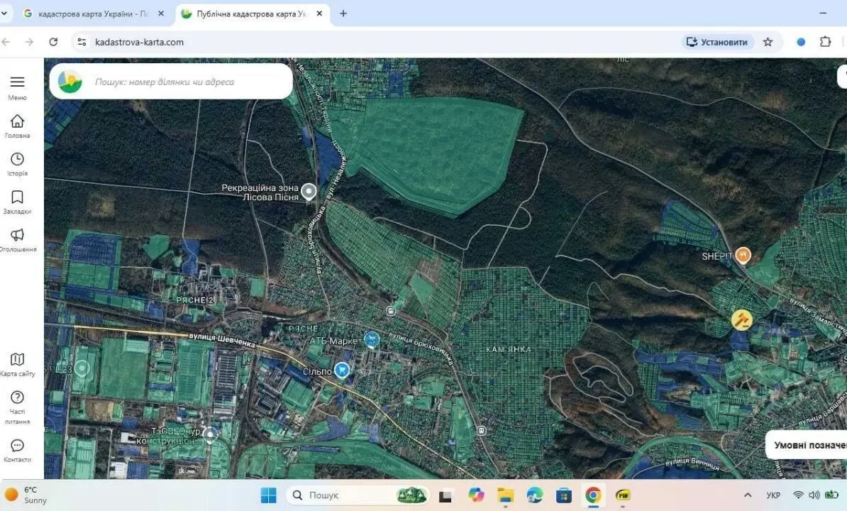Image resolution: width=847 pixels, height=511 pixels.
Task: Expand the Умовні позначення legend panel
Action: point(809,445)
